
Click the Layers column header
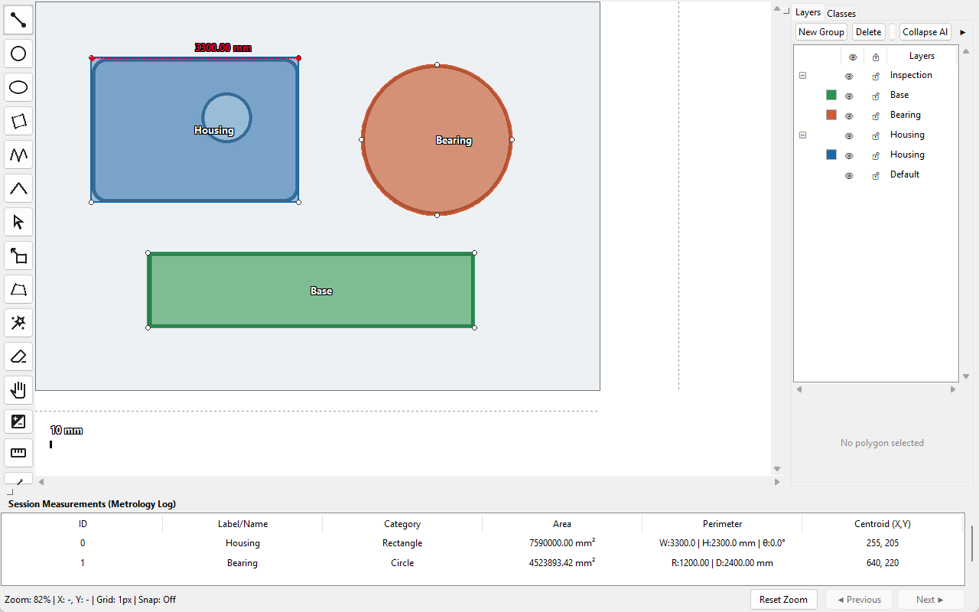pos(922,56)
